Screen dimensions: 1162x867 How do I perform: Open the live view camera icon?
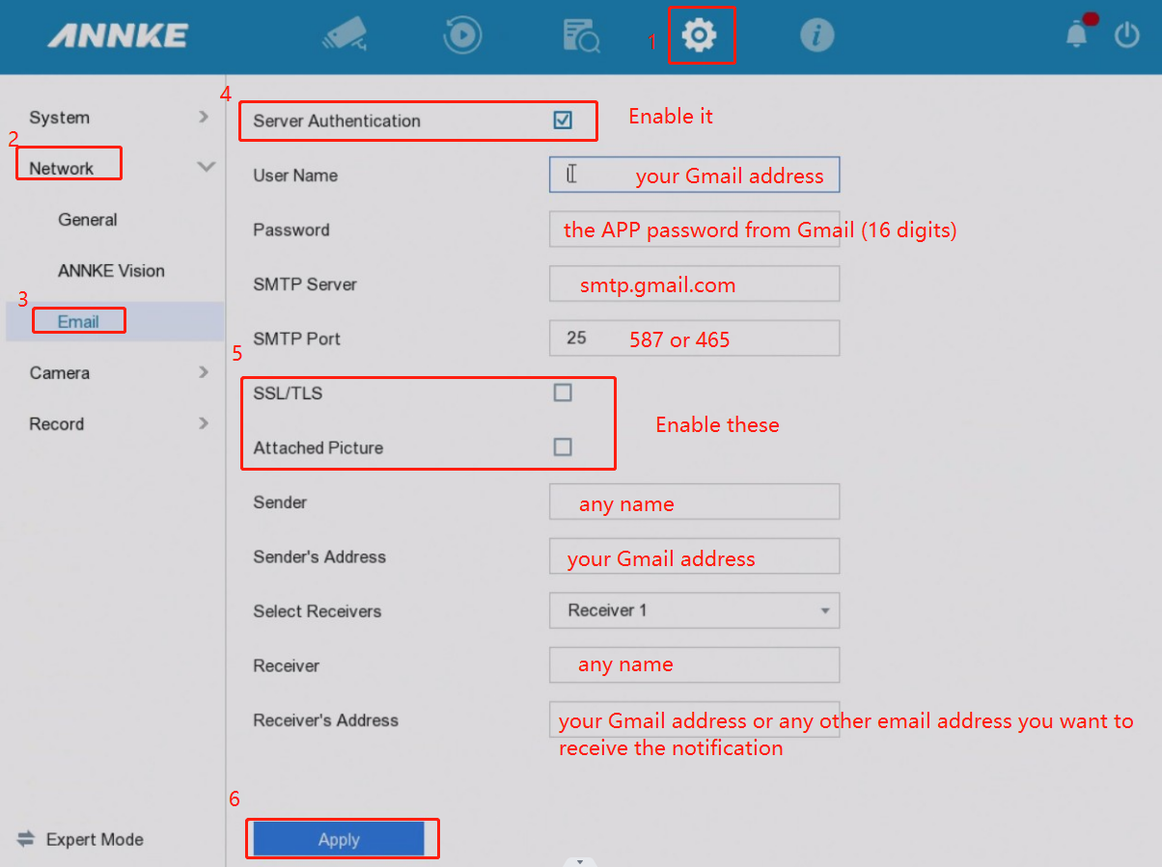click(345, 36)
